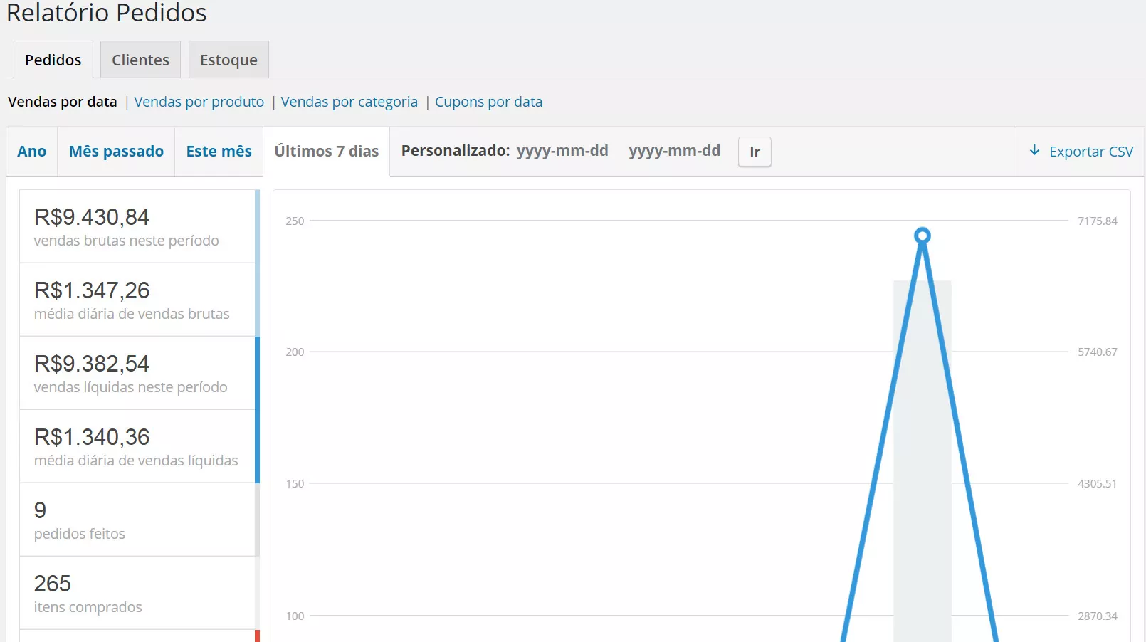Open Vendas por produto report
The image size is (1146, 642).
coord(199,102)
